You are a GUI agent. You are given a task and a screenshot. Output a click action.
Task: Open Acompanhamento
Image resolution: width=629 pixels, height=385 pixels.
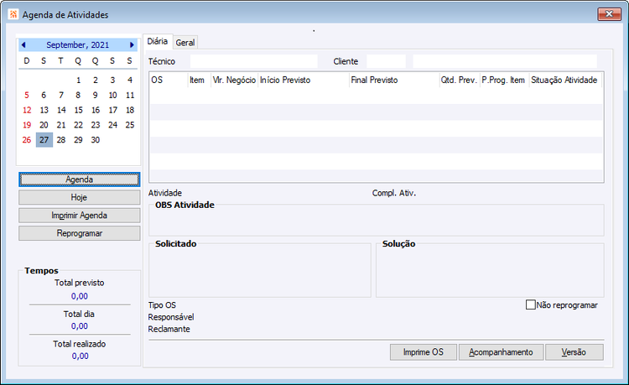tap(501, 352)
